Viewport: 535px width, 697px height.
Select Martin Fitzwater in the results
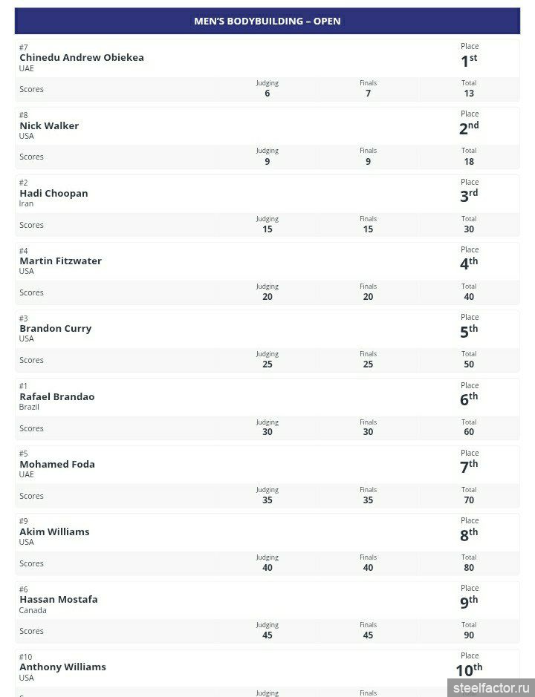click(x=60, y=261)
